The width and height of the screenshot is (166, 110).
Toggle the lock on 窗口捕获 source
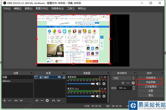[x=64, y=77]
